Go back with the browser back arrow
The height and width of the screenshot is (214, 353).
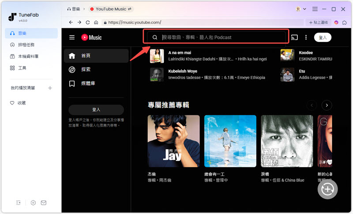tap(71, 22)
